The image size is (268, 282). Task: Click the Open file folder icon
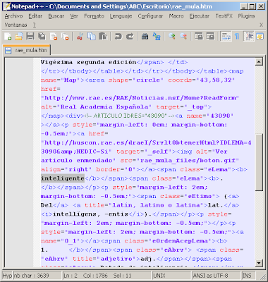19,37
